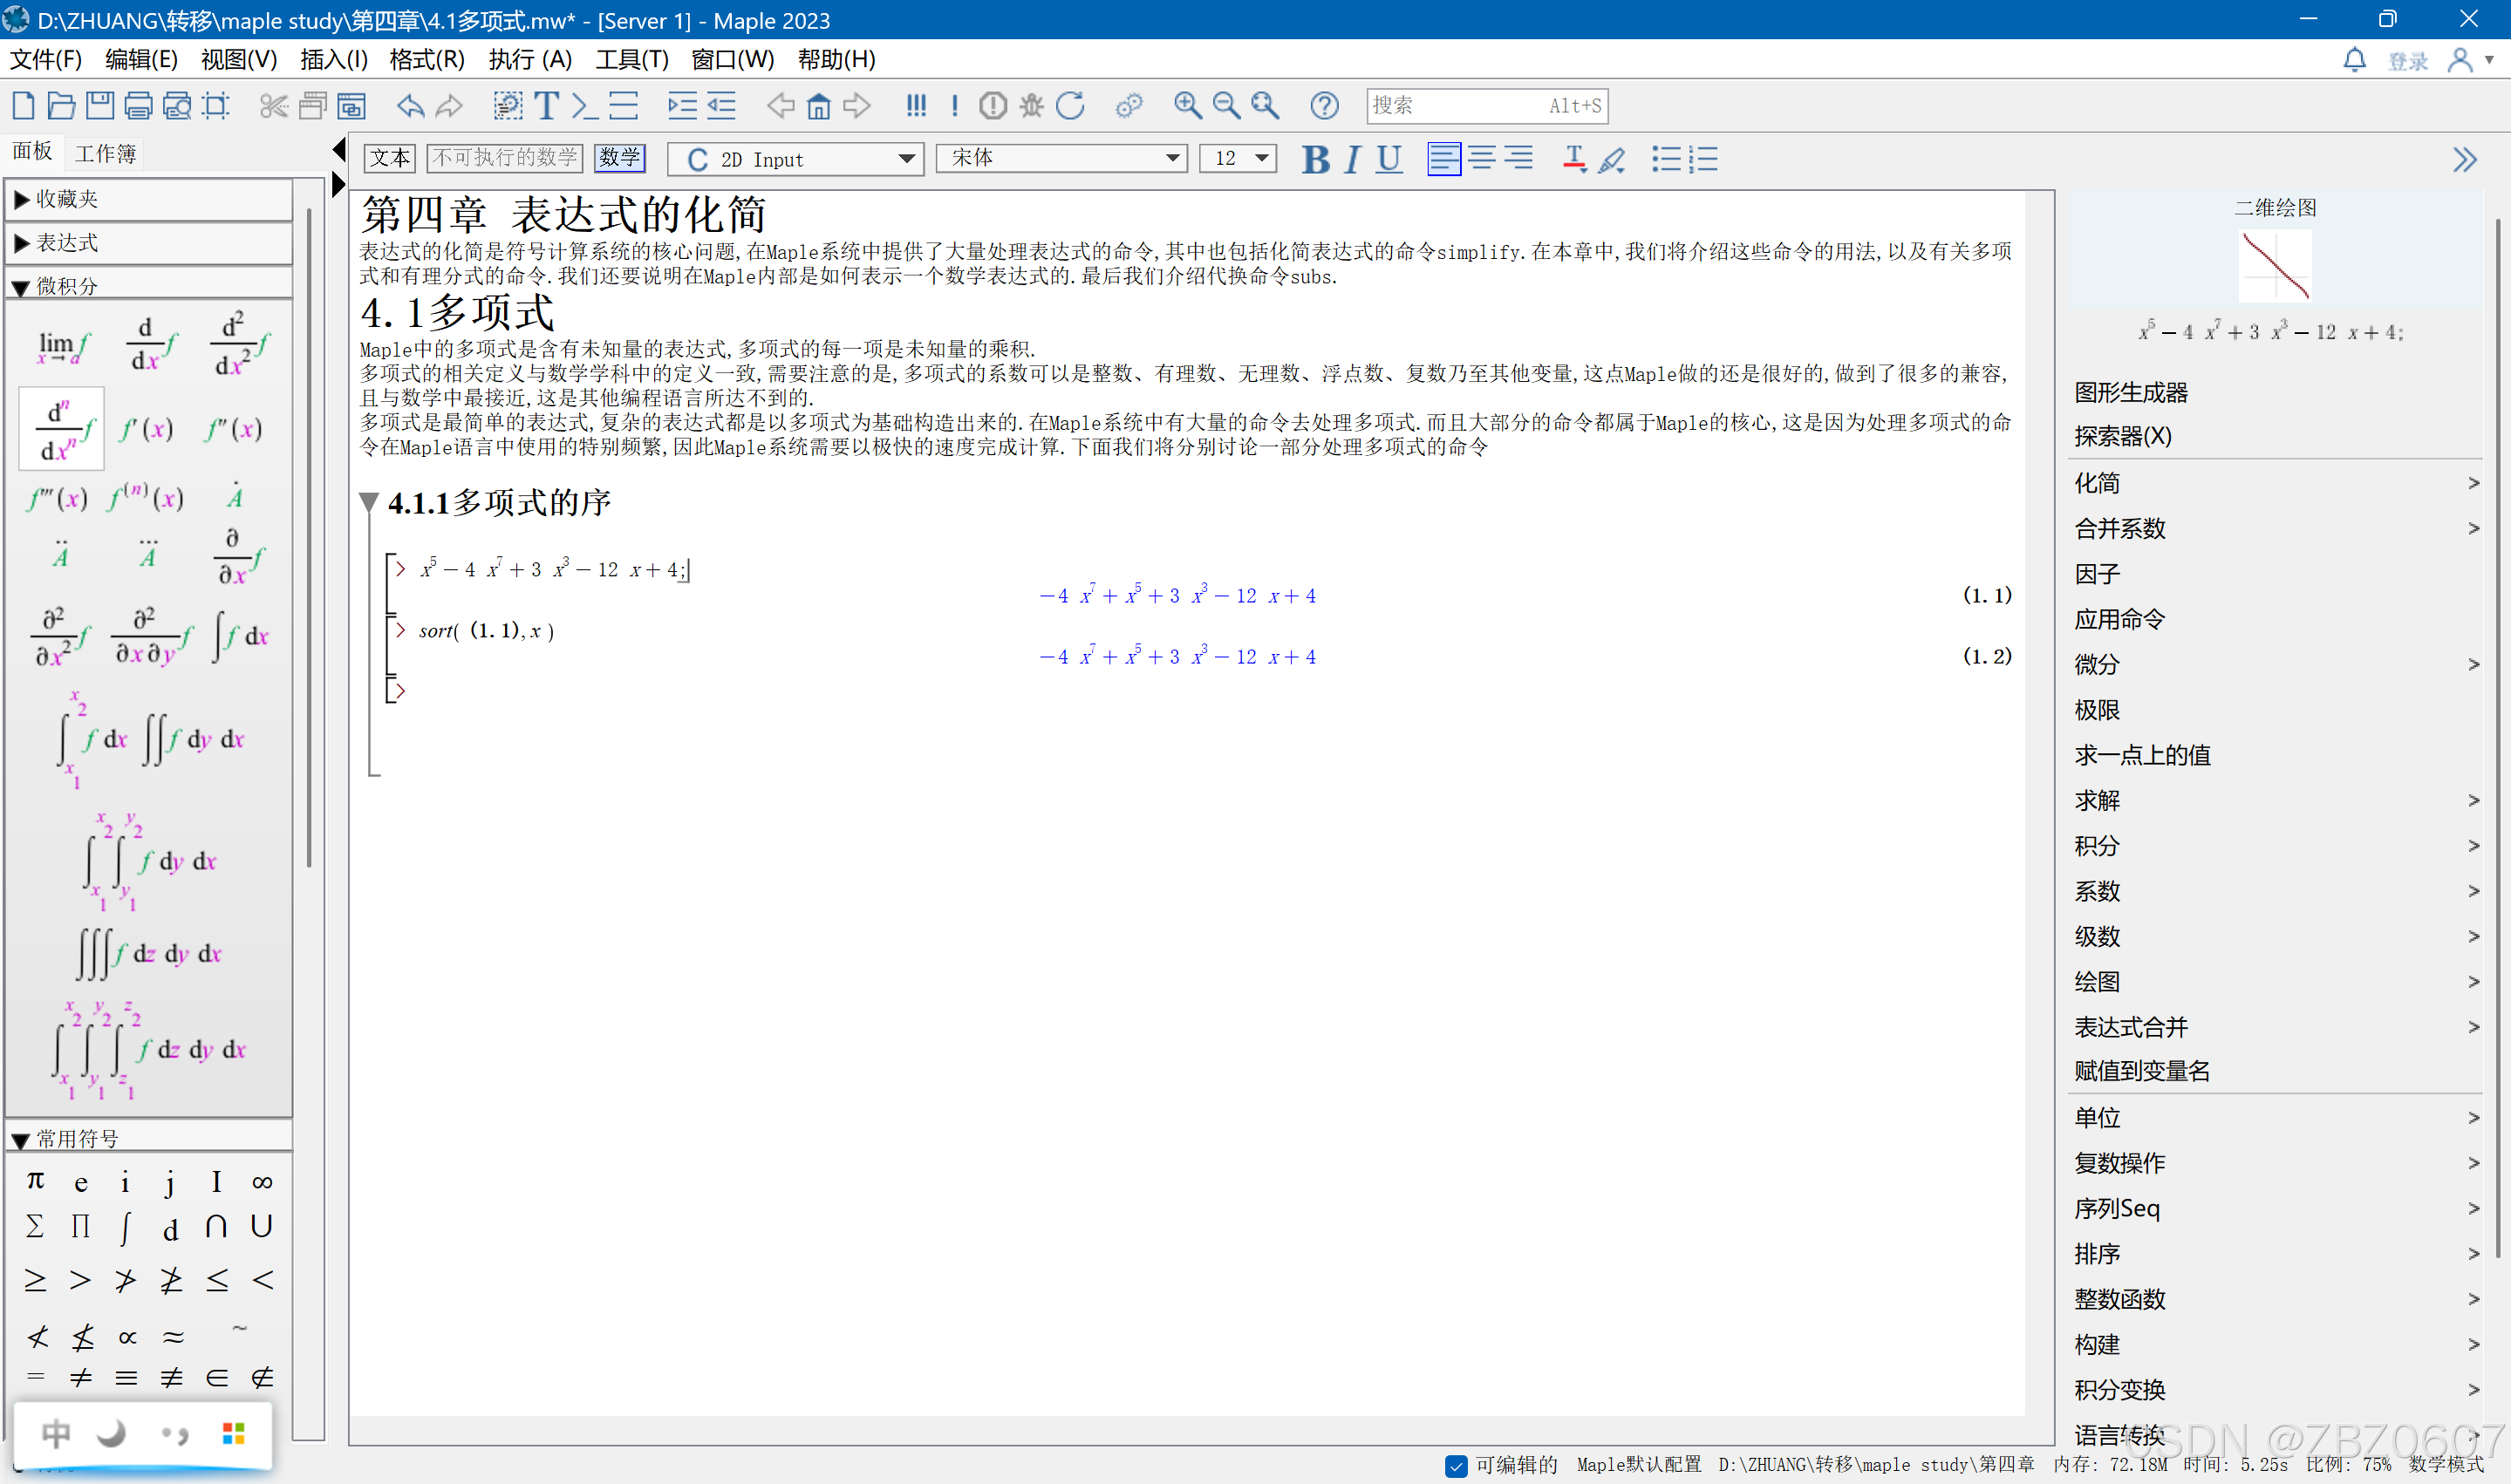This screenshot has height=1484, width=2511.
Task: Click 探索器(X) in context panel
Action: [2122, 436]
